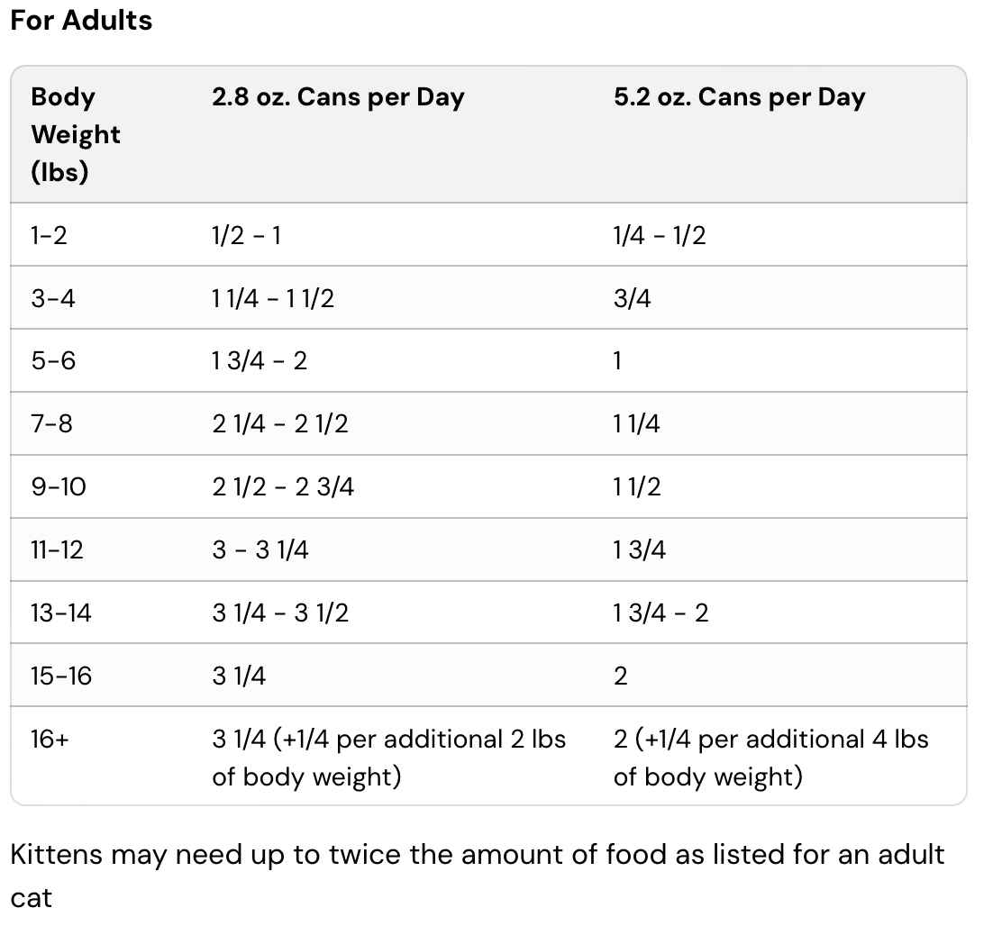This screenshot has width=993, height=926.
Task: Click the 1-2 body weight cell
Action: 49,235
